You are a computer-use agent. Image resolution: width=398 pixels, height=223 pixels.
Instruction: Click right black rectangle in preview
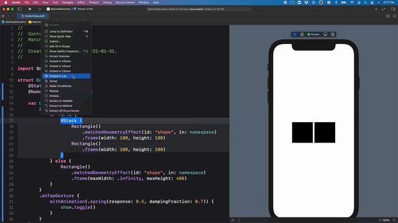(325, 133)
